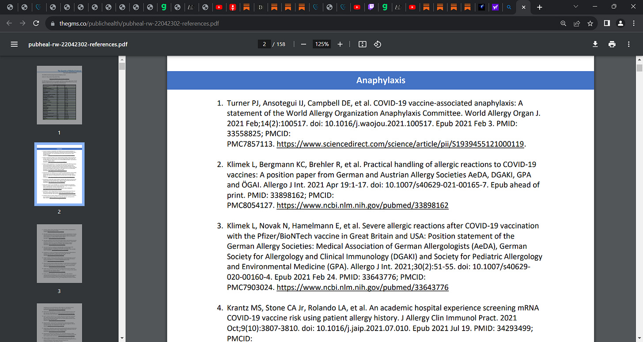Close the current active tab
The width and height of the screenshot is (643, 342).
pos(523,7)
